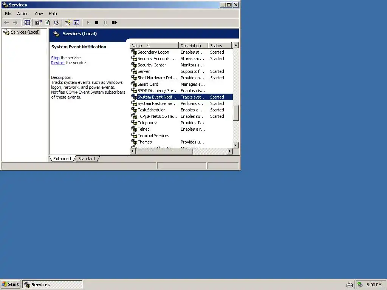Click the horizontal scroll right arrow
The image size is (387, 290).
pos(229,151)
